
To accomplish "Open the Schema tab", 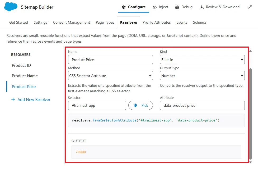I will point(199,22).
